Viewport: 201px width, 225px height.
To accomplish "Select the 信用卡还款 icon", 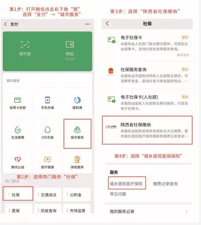I will pos(18,100).
